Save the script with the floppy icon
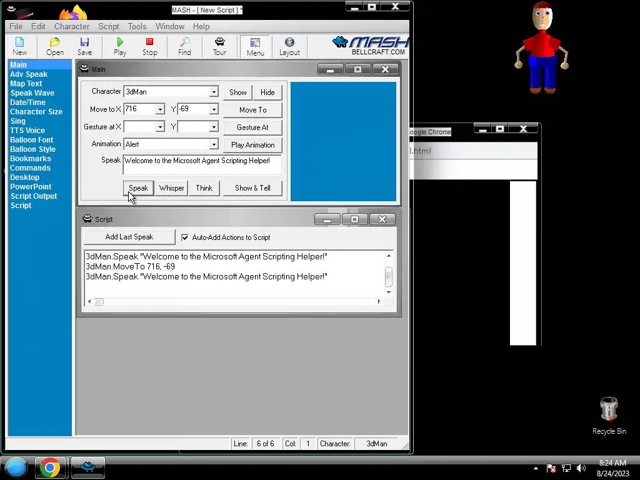 pyautogui.click(x=84, y=46)
